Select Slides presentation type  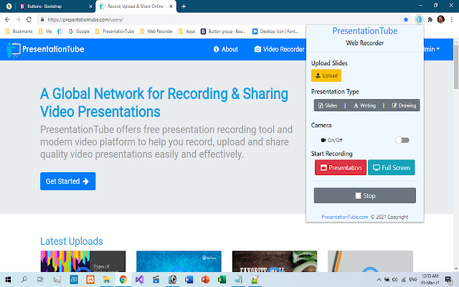pos(327,105)
